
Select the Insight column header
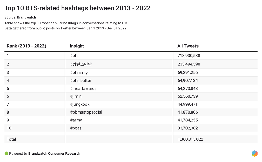click(x=77, y=46)
